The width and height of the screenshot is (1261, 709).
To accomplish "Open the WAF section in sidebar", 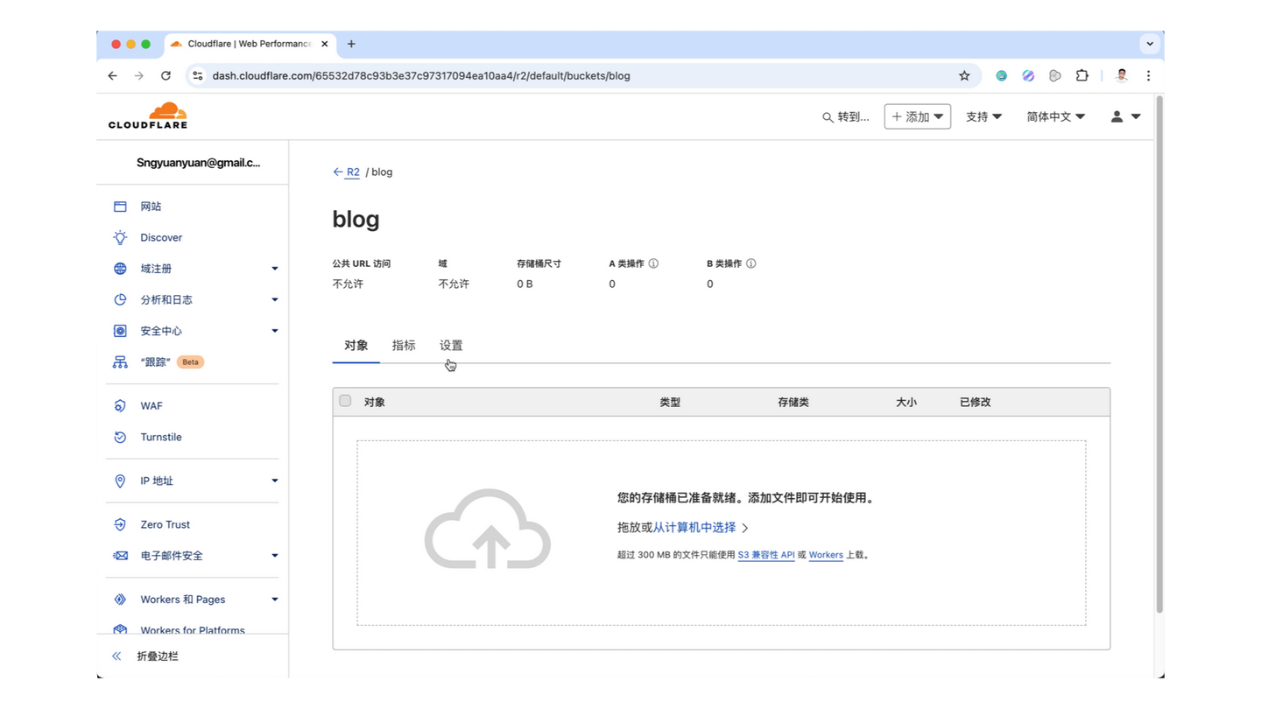I will tap(150, 405).
